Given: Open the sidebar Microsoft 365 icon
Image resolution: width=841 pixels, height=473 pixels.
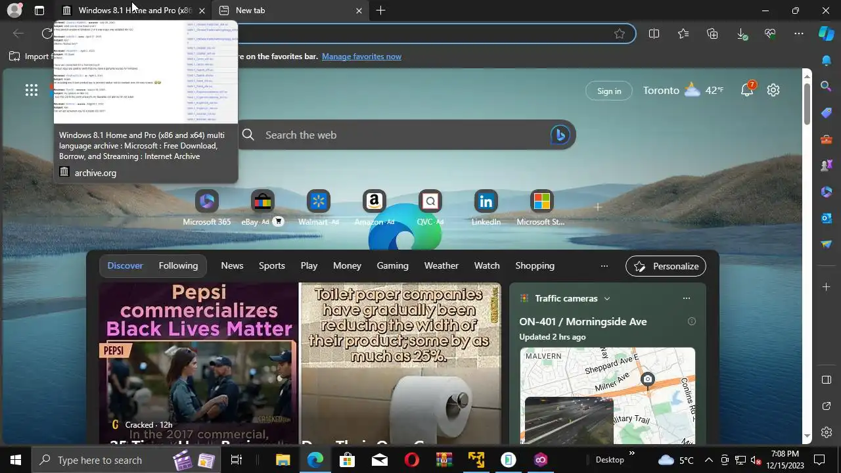Looking at the screenshot, I should coord(827,191).
